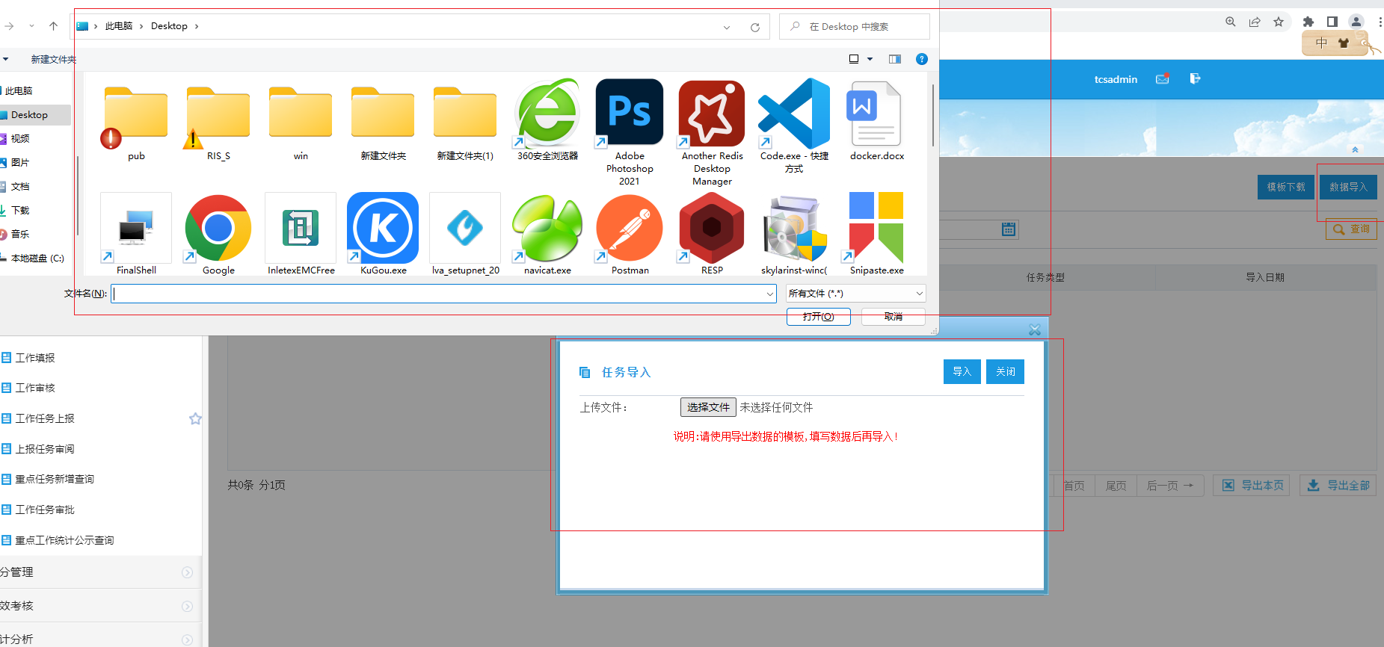Favorite 工作任务上报 with star icon
The image size is (1384, 647).
pos(195,418)
